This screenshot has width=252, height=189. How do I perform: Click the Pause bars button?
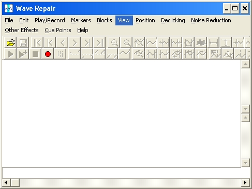[60, 54]
